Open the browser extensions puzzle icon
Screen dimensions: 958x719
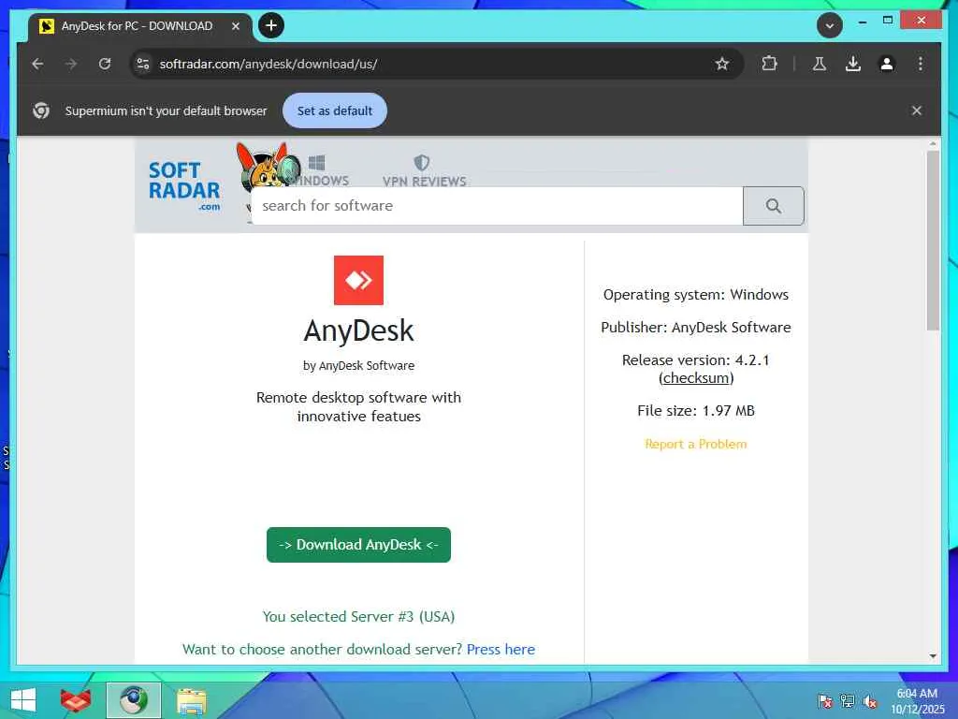click(769, 64)
